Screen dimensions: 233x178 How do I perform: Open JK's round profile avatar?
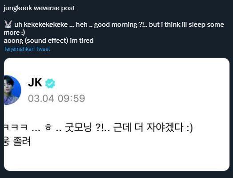pyautogui.click(x=12, y=90)
